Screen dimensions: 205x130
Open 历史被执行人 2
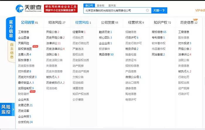(x=55, y=82)
